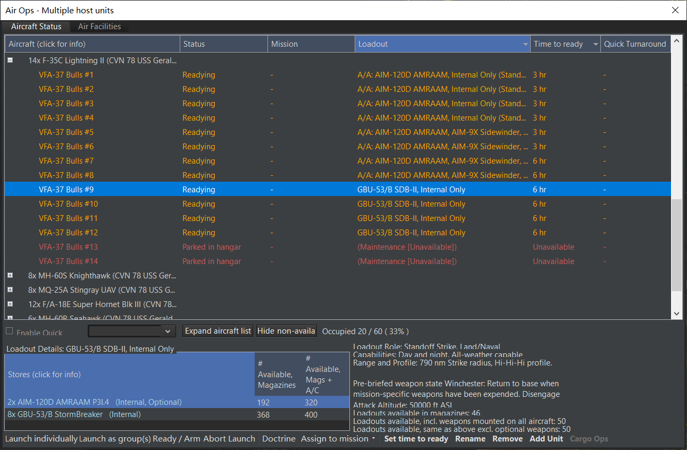This screenshot has height=450, width=687.
Task: Click the Stores (click for info) header
Action: tap(130, 375)
